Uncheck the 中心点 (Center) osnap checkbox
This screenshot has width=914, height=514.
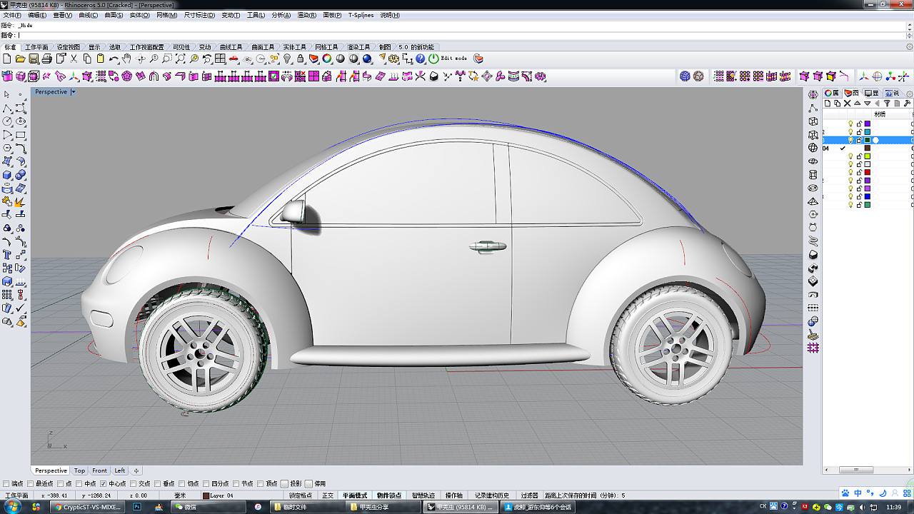pos(104,483)
